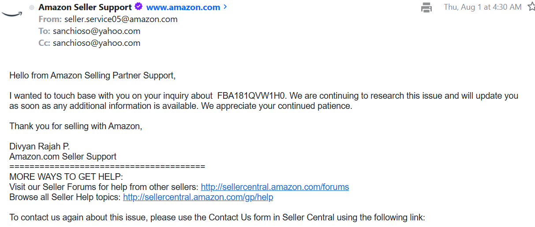Click the purple verified sender badge
Screen dimensions: 535x227
(138, 7)
